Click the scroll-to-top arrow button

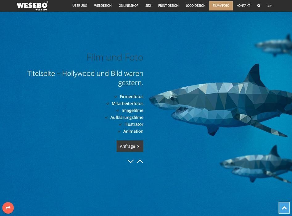284,208
